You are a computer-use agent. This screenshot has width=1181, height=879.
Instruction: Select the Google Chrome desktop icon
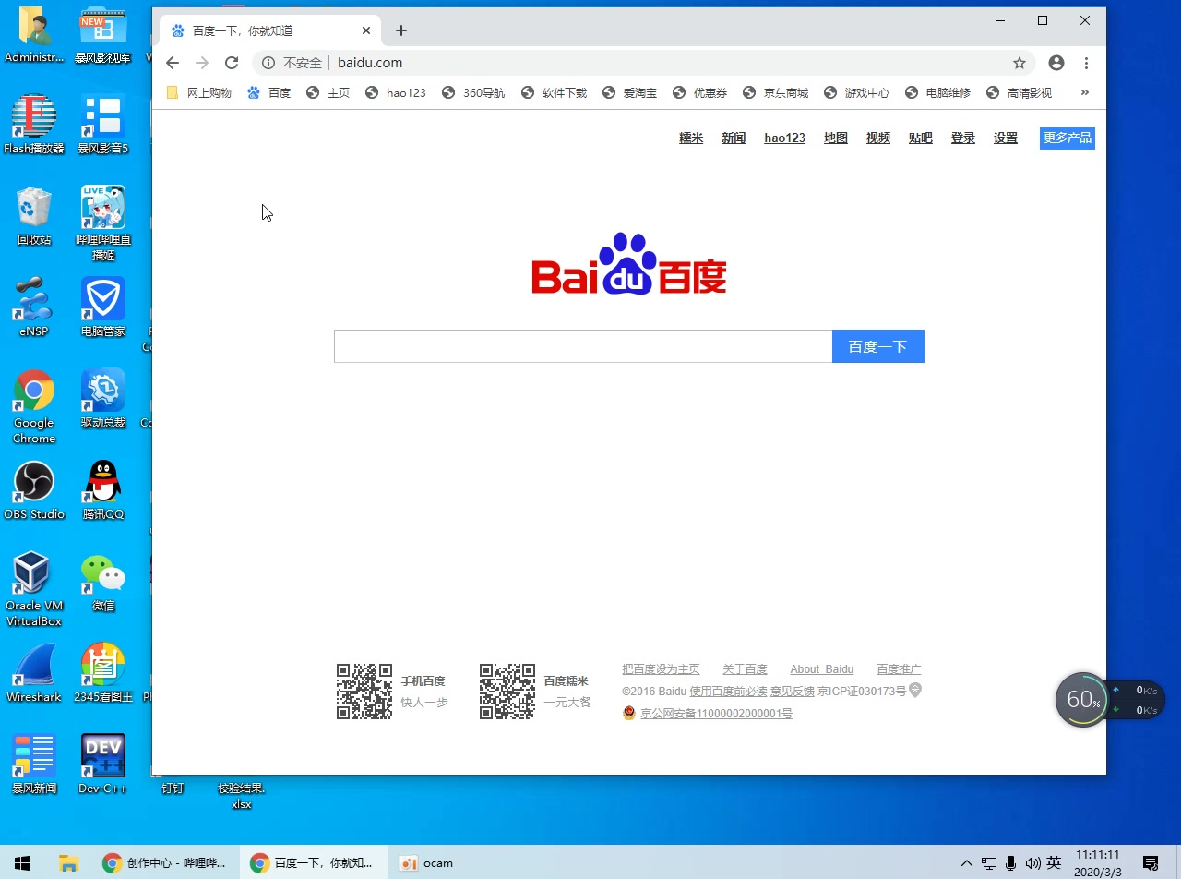pos(34,407)
